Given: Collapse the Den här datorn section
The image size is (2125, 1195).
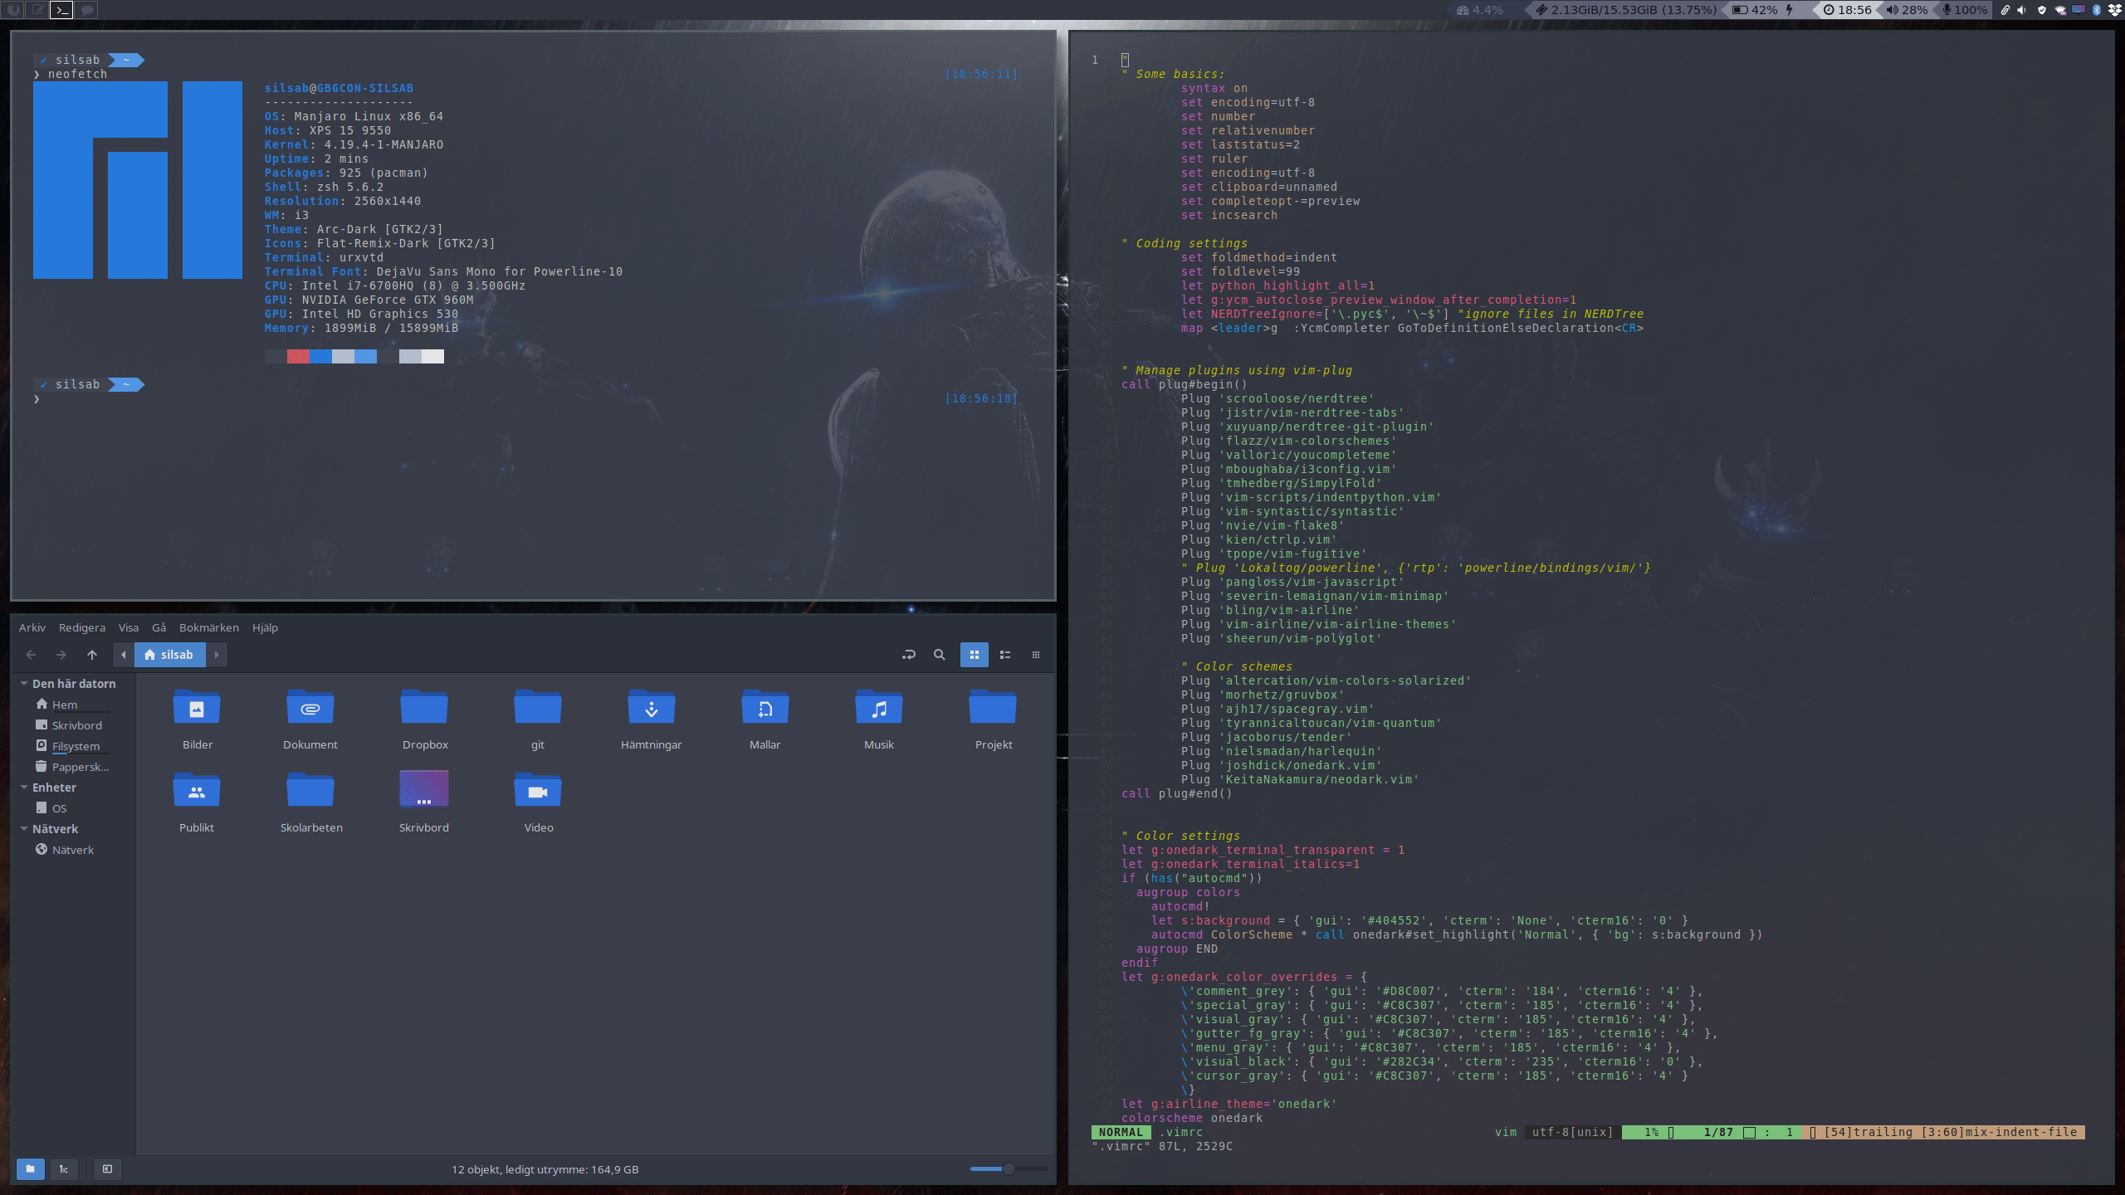Looking at the screenshot, I should pyautogui.click(x=24, y=684).
